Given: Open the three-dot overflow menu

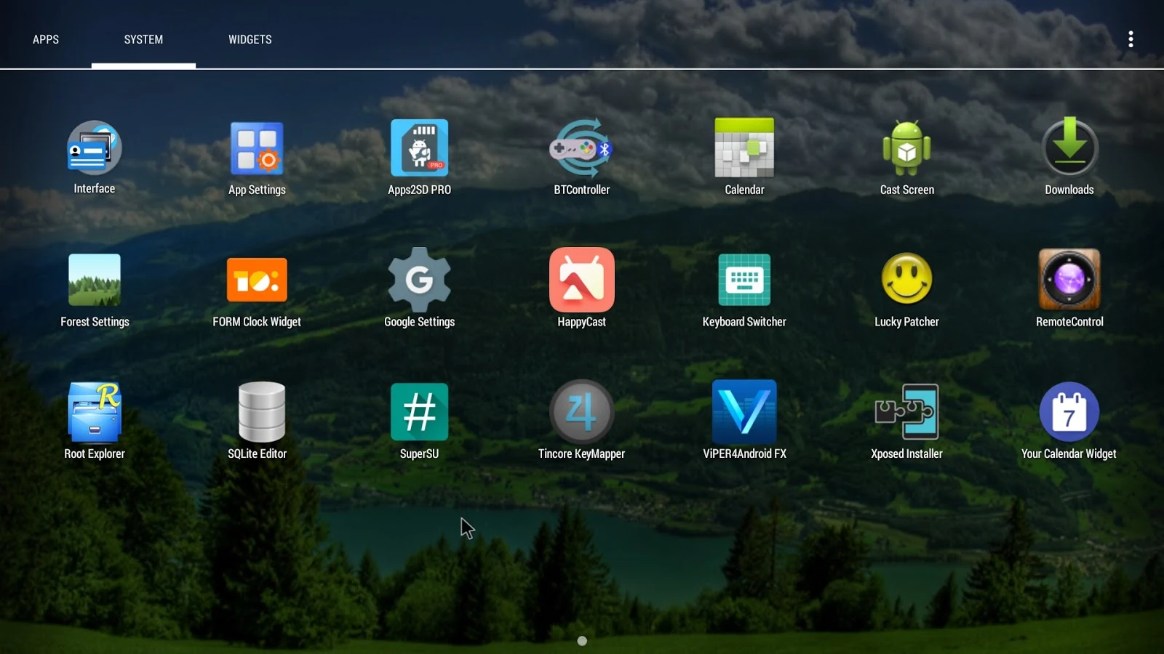Looking at the screenshot, I should (1131, 39).
